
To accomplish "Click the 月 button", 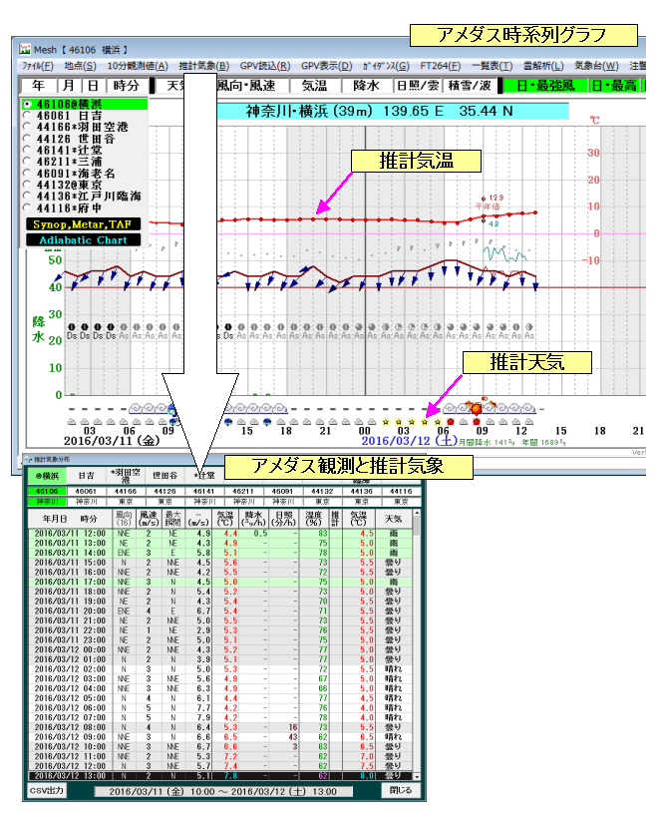I will (70, 86).
